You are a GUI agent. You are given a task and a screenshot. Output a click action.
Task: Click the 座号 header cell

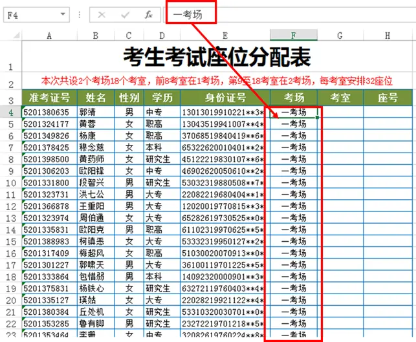pos(388,98)
